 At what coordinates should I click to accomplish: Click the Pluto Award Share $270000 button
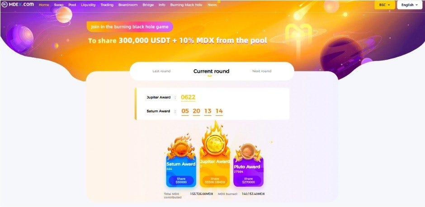(248, 180)
